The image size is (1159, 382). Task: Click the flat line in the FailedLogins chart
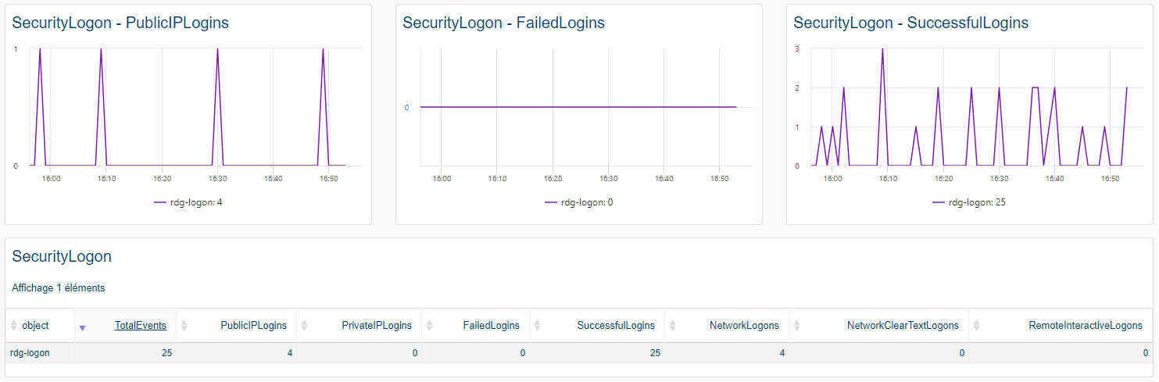tap(578, 107)
